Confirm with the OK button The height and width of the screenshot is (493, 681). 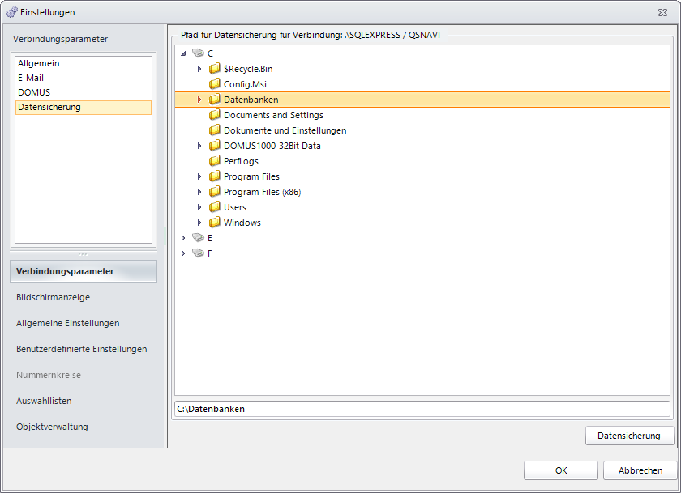(x=561, y=470)
